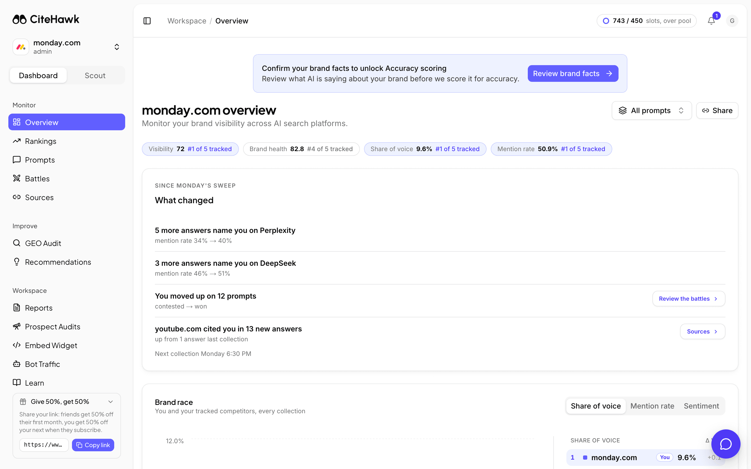Open the notifications bell

click(x=711, y=21)
